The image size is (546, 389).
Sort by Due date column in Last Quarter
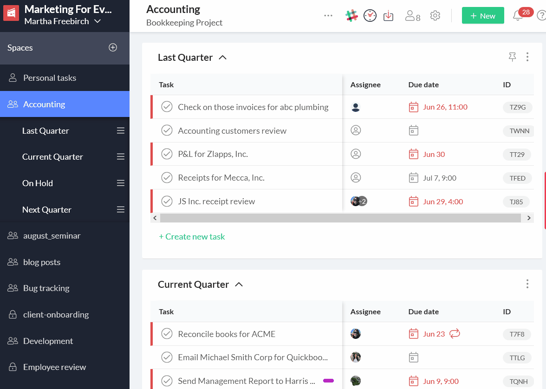[423, 84]
